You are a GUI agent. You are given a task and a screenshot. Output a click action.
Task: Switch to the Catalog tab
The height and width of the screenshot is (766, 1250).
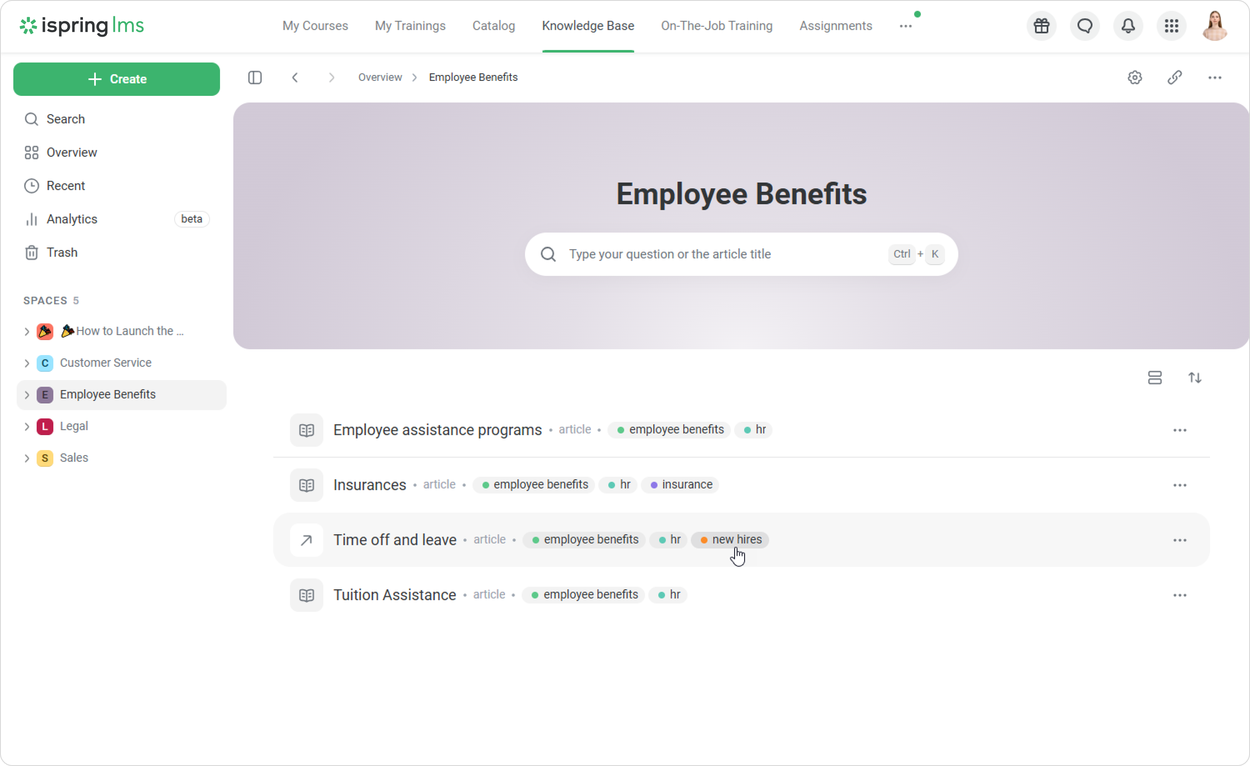point(493,26)
